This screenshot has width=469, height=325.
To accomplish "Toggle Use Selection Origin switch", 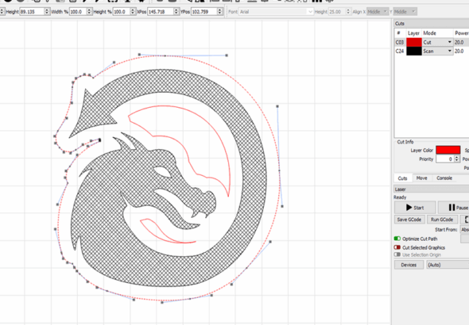I will pos(397,254).
